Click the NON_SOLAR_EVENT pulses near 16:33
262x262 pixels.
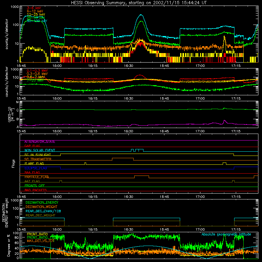point(137,150)
